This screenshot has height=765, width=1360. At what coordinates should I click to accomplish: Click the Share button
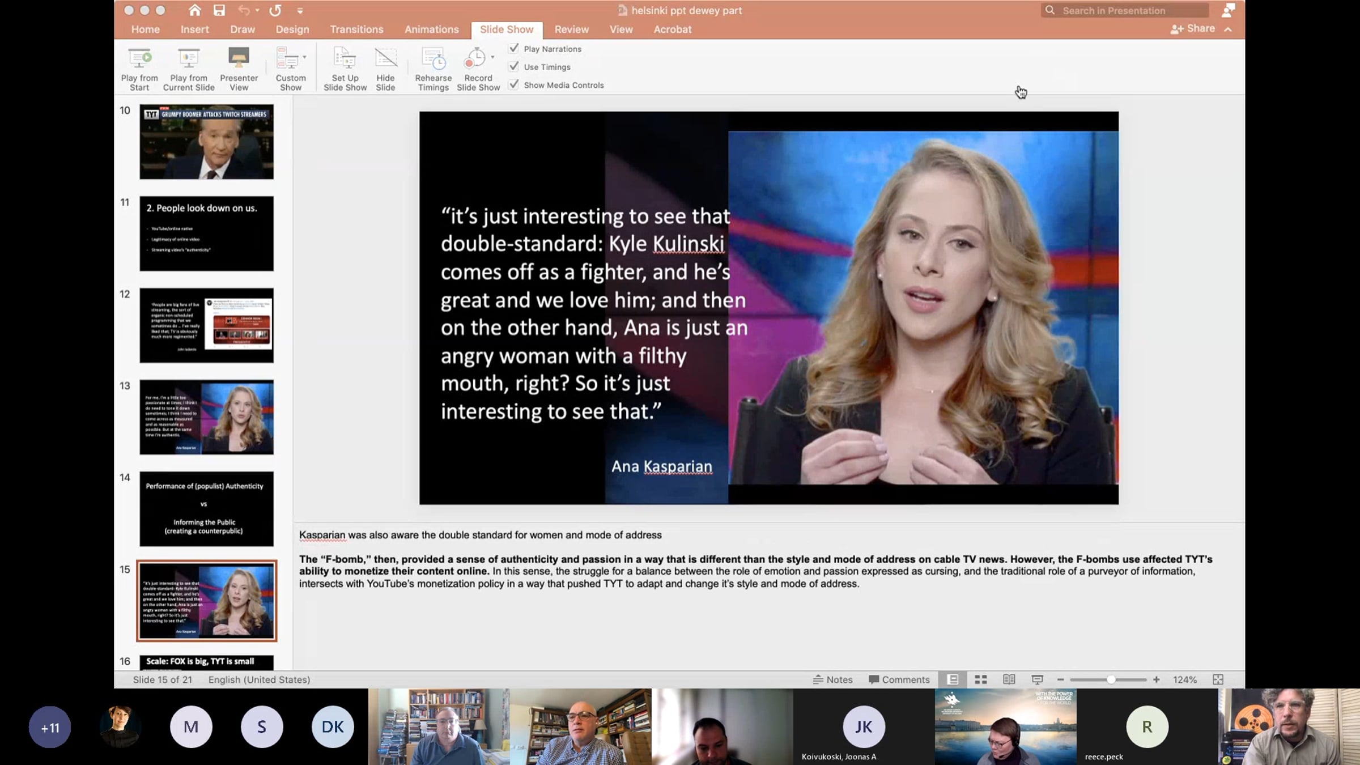point(1193,29)
